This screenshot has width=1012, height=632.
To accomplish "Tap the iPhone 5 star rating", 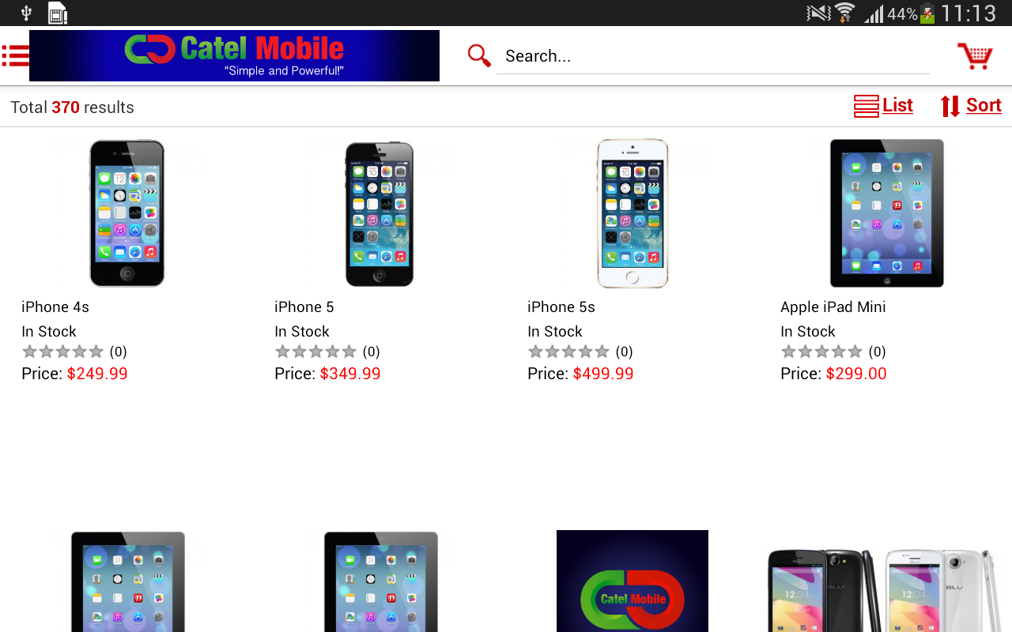I will click(x=315, y=352).
